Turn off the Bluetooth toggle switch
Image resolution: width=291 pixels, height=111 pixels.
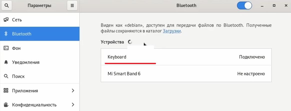(x=244, y=5)
